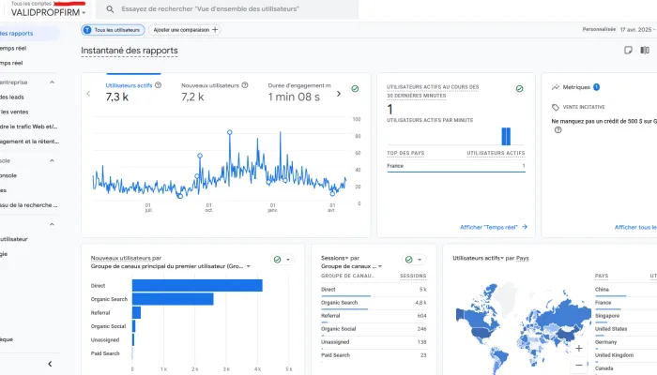Click help icon under the 500 $ credit message
The height and width of the screenshot is (375, 657).
pyautogui.click(x=558, y=130)
